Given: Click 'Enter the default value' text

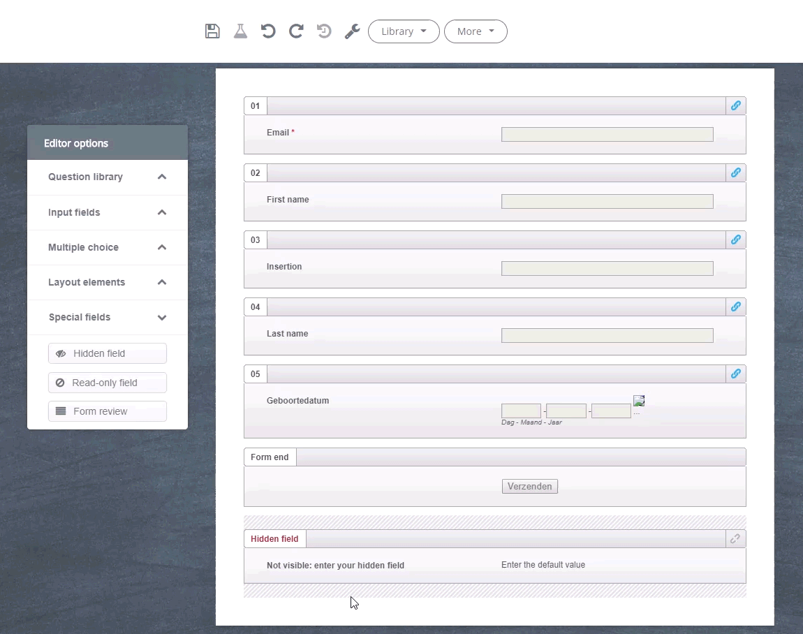Looking at the screenshot, I should pyautogui.click(x=543, y=565).
